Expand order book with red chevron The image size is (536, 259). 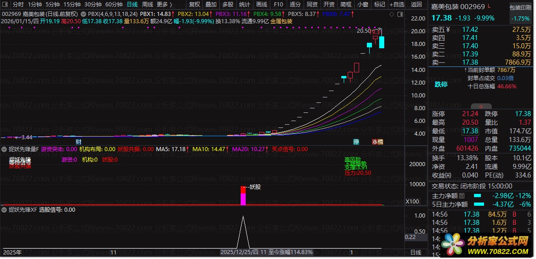[x=481, y=106]
